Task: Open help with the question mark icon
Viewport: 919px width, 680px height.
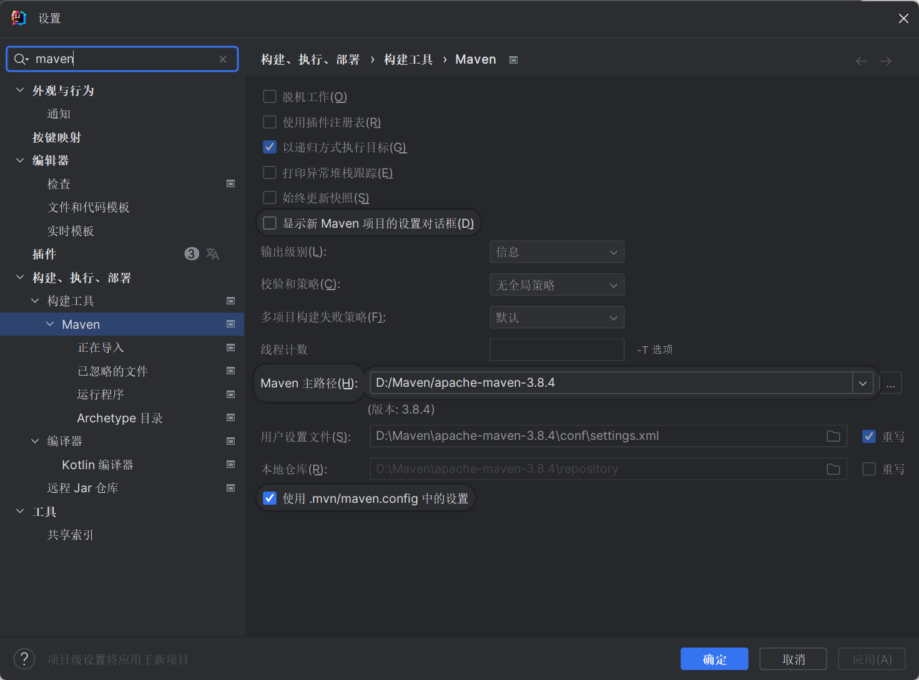Action: click(x=24, y=659)
